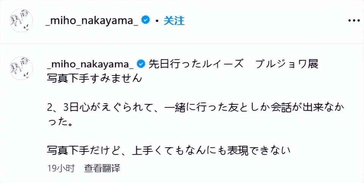Click the caption text 先日行ったルイーズ

(195, 63)
